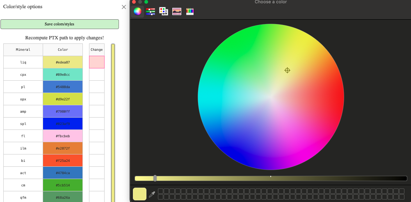The image size is (411, 202).
Task: Click the cm mineral name cell
Action: tap(23, 185)
